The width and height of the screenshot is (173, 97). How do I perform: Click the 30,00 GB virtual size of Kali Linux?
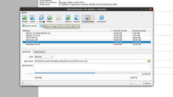pos(118,40)
